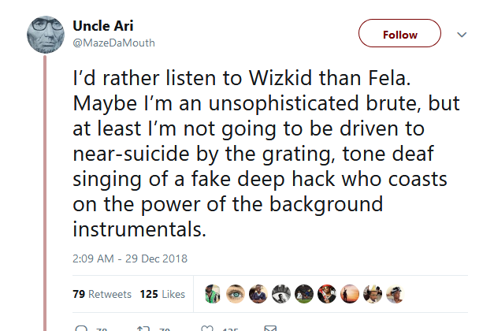This screenshot has width=494, height=331.
Task: Click the @MazeDaMouth handle
Action: point(113,43)
